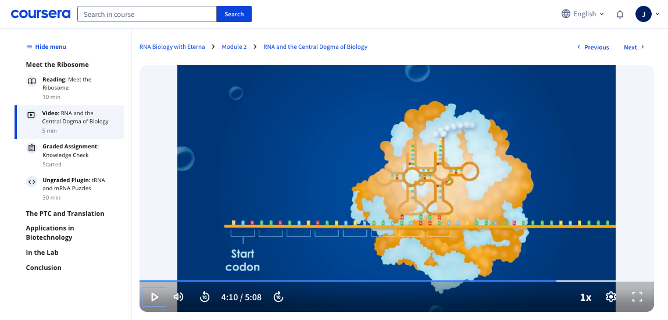Open the J profile avatar
Image resolution: width=668 pixels, height=320 pixels.
tap(643, 14)
